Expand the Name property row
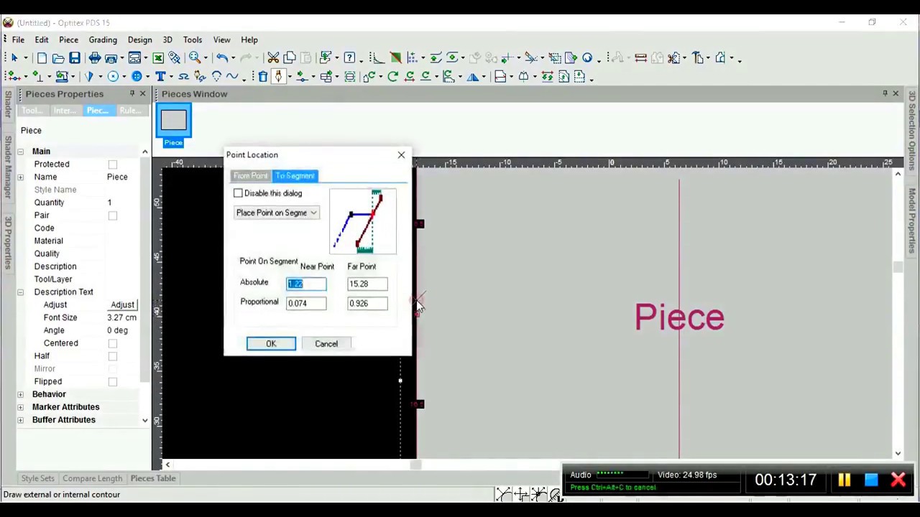The height and width of the screenshot is (517, 920). pyautogui.click(x=20, y=177)
